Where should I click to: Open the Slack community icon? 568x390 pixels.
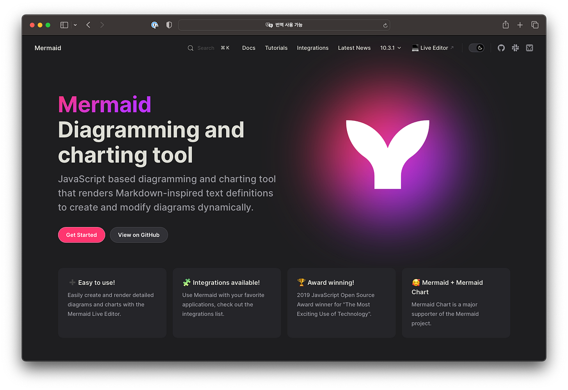coord(515,48)
